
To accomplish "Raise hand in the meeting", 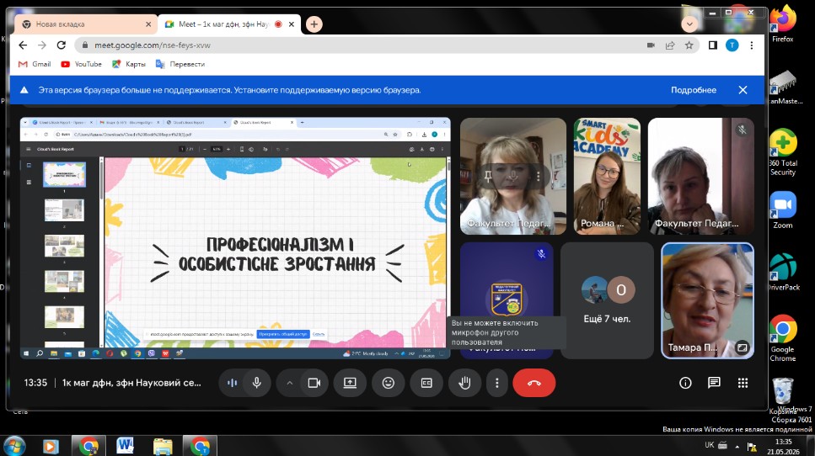I will click(464, 383).
